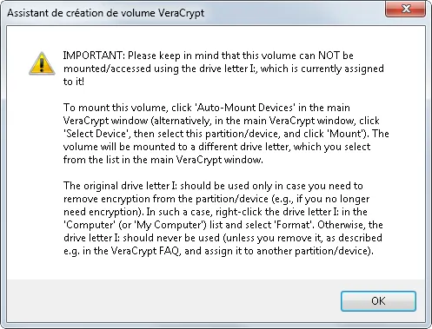Click the 'to it!' line ending the first paragraph
Viewport: 432px width, 329px height.
(x=74, y=82)
